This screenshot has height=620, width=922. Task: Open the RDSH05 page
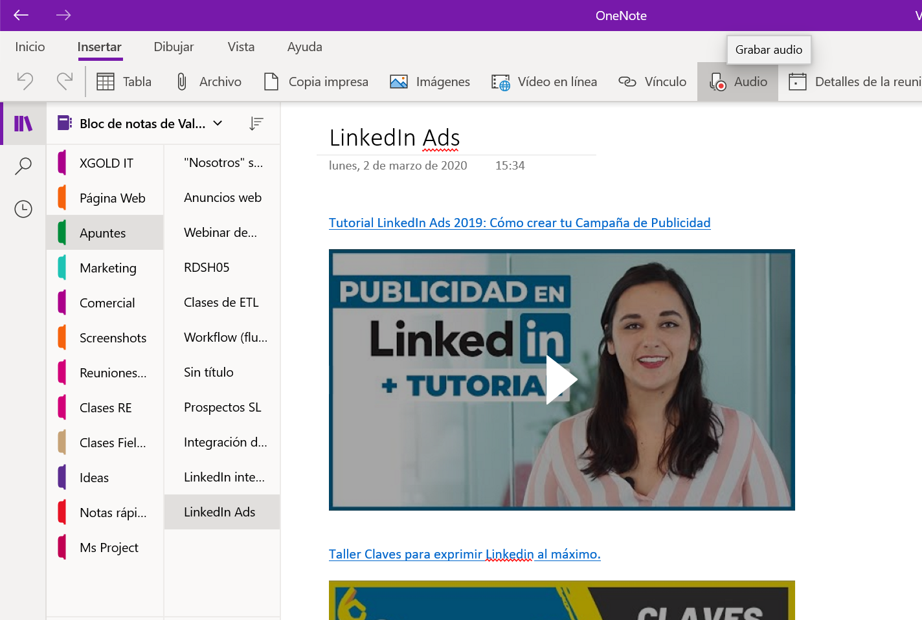(x=222, y=267)
